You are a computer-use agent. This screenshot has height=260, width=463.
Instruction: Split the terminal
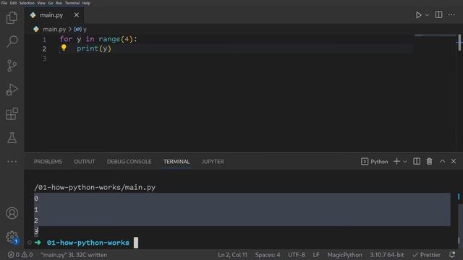(417, 161)
